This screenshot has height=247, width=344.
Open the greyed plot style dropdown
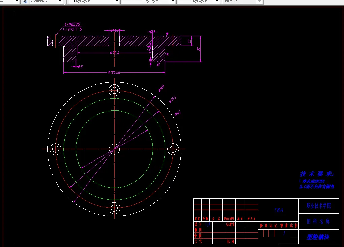coord(242,1)
